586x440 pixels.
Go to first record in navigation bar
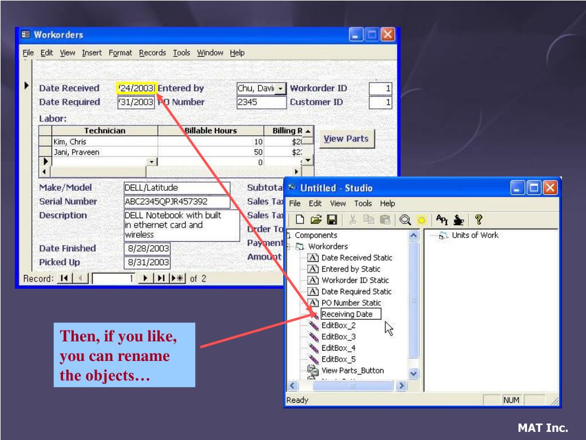tap(64, 278)
